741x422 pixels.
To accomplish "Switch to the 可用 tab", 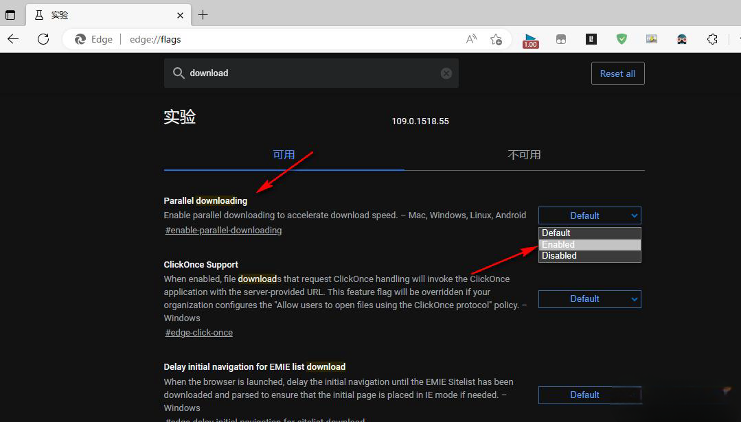I will pyautogui.click(x=284, y=155).
